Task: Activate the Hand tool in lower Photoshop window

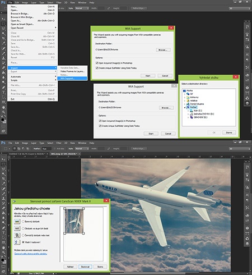Action: tap(3, 247)
